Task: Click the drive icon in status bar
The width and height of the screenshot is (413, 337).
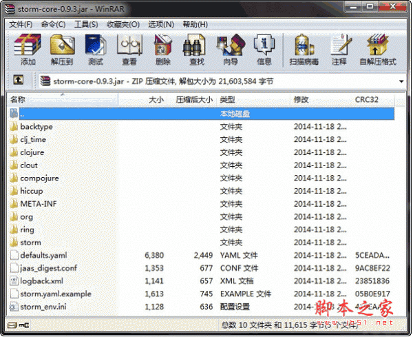Action: [x=12, y=325]
